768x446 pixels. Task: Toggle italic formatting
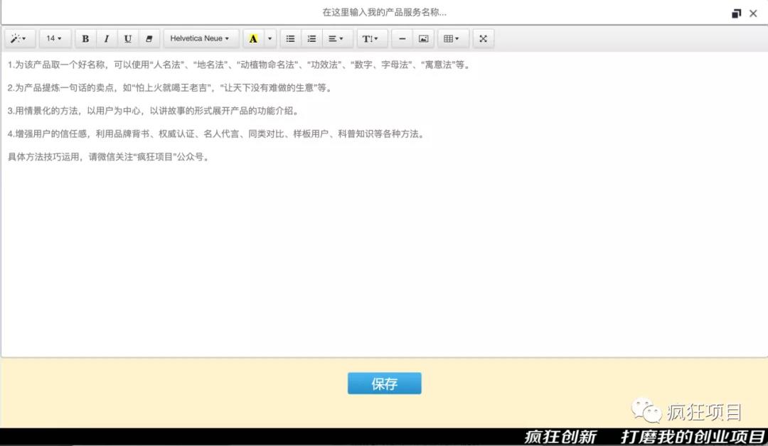click(x=107, y=38)
